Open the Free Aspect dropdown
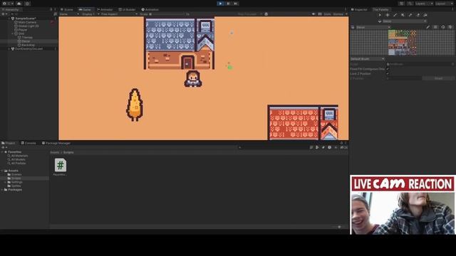 (x=119, y=14)
